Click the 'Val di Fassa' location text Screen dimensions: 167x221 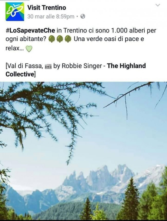[x=25, y=66]
